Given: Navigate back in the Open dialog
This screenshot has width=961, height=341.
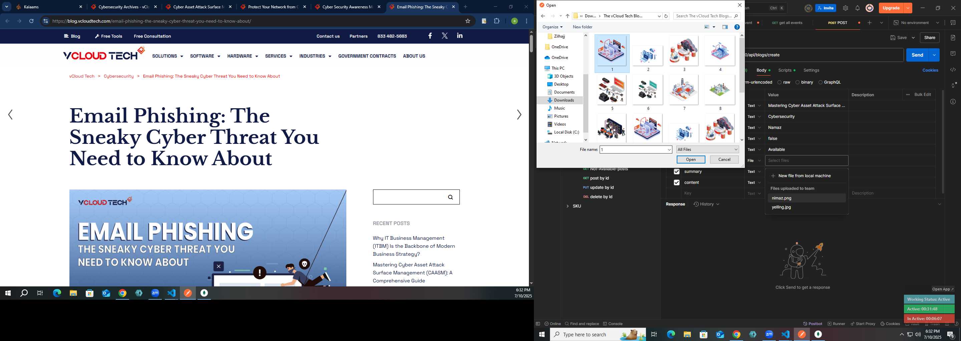Looking at the screenshot, I should point(543,16).
